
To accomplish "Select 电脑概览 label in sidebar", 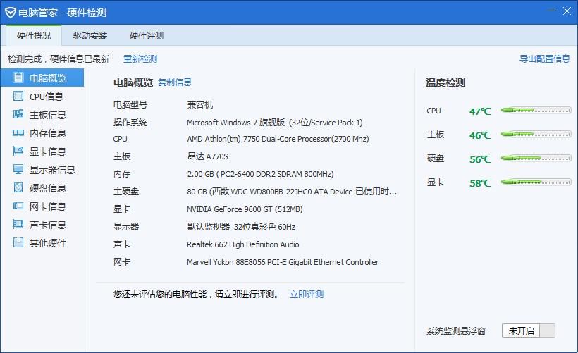I will click(x=48, y=78).
